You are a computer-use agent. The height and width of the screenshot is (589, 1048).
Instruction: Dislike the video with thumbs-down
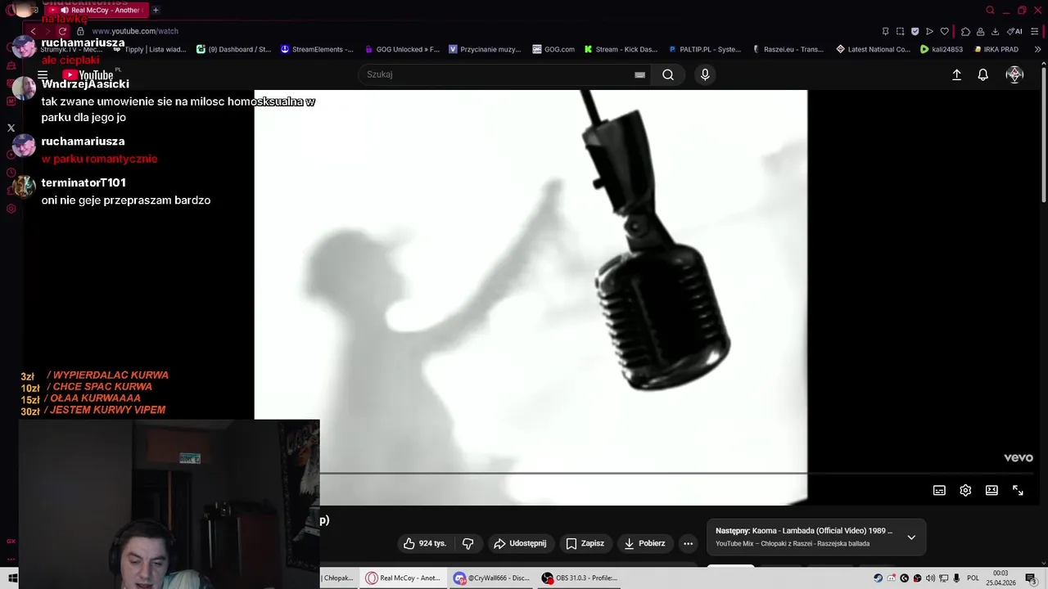click(x=468, y=543)
